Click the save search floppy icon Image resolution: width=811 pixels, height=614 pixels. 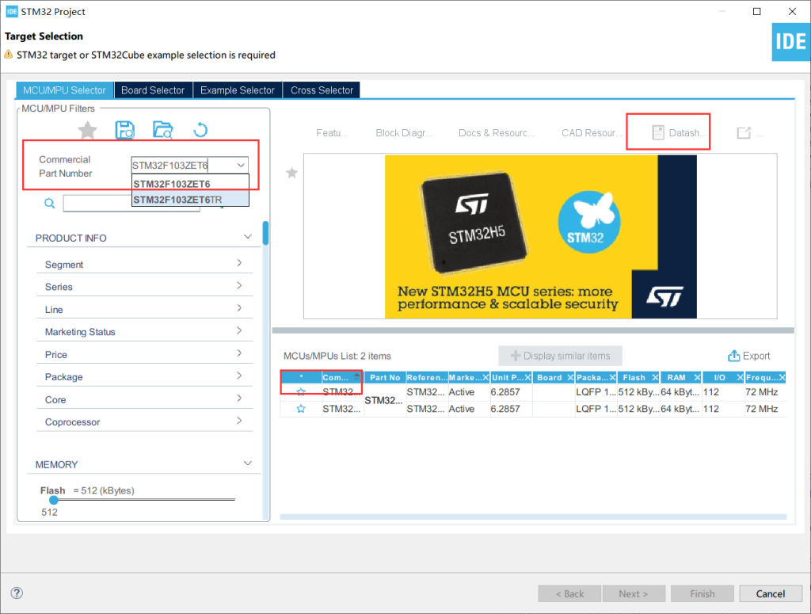tap(124, 130)
